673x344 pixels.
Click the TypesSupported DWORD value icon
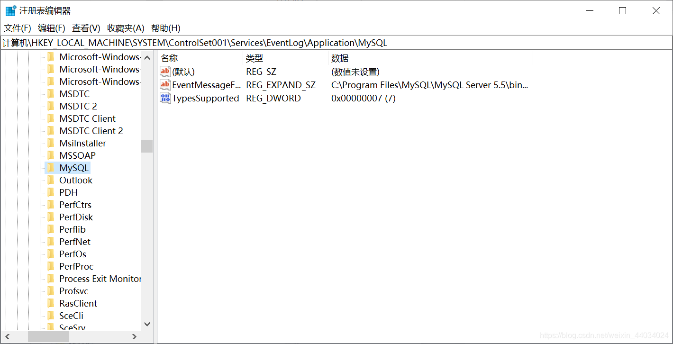tap(165, 98)
